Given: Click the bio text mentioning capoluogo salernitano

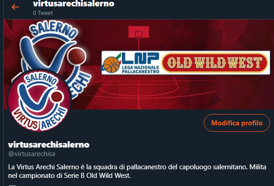Looking at the screenshot, I should [137, 171].
